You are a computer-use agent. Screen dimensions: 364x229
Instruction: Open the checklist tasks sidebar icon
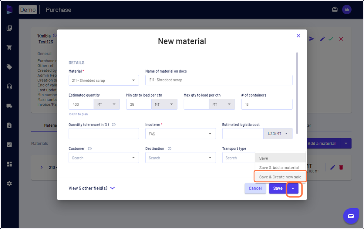[9, 145]
